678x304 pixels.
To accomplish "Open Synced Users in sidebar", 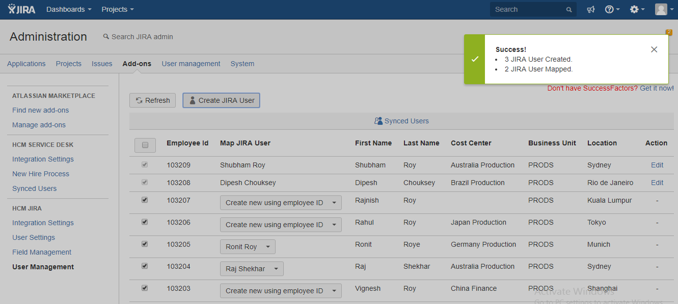I will click(35, 188).
